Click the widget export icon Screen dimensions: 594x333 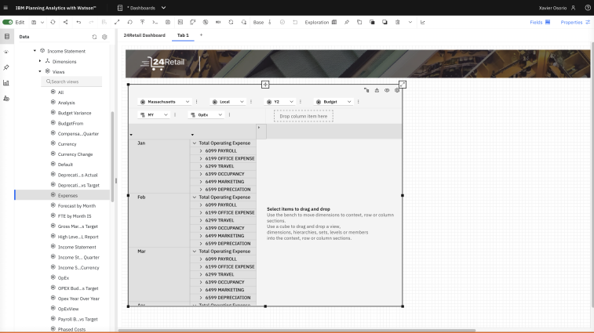377,90
